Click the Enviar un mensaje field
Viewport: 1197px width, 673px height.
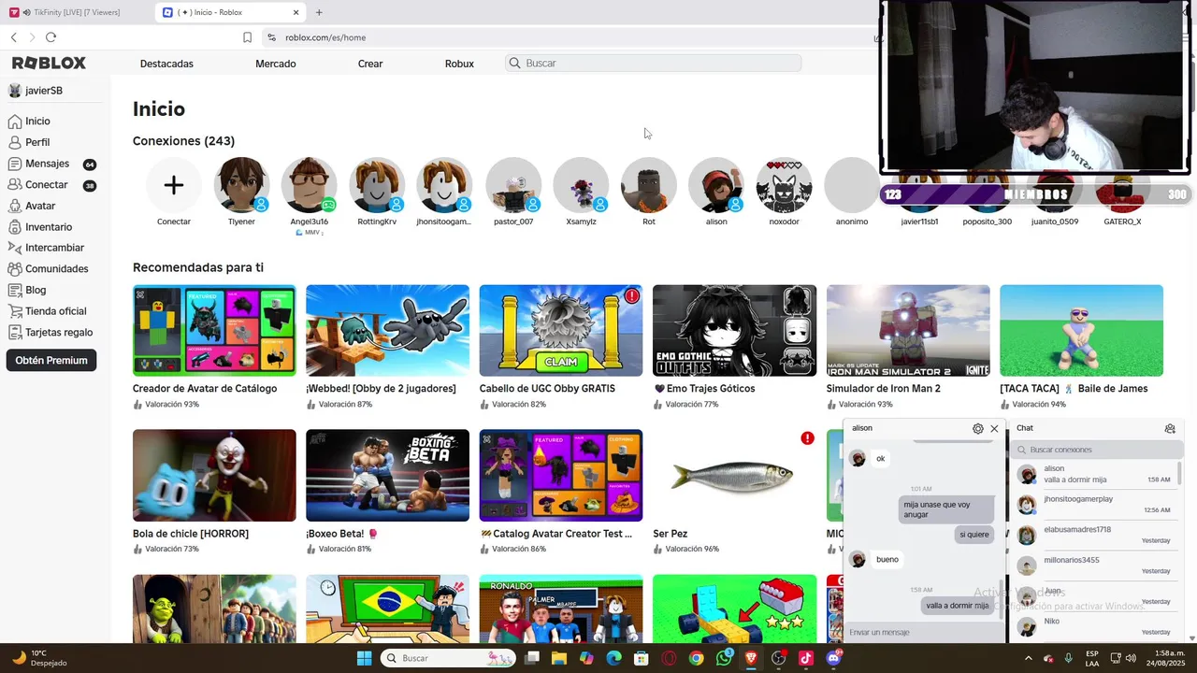[x=924, y=632]
